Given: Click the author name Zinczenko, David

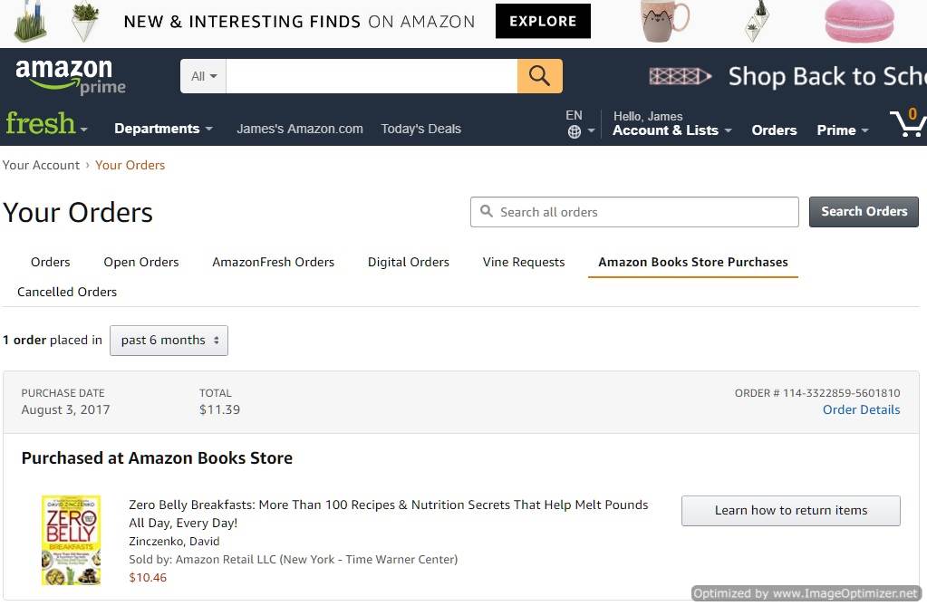Looking at the screenshot, I should 174,541.
